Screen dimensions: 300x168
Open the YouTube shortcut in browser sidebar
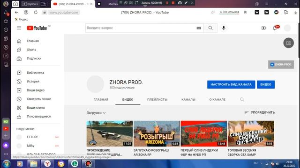click(6, 129)
